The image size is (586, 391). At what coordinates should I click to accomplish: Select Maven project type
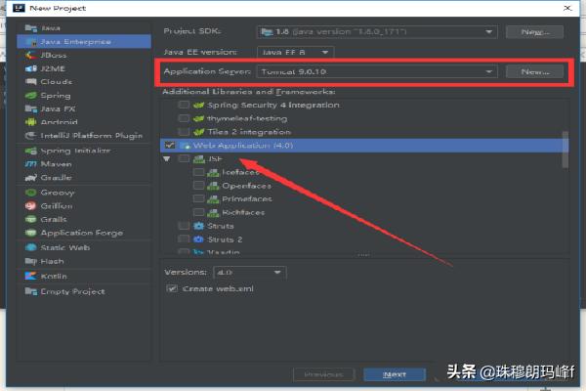pos(84,164)
